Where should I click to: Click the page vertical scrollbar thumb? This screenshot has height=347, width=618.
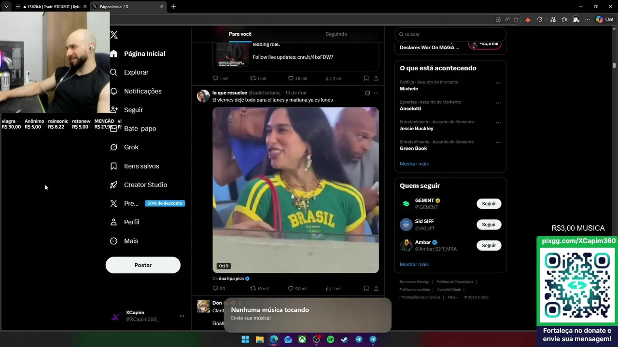pyautogui.click(x=614, y=65)
